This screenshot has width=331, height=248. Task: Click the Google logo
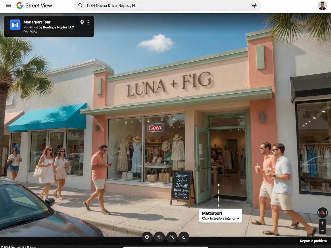[20, 5]
